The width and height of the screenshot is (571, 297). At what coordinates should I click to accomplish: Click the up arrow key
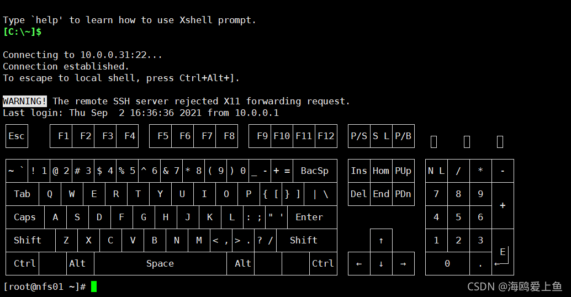point(381,241)
